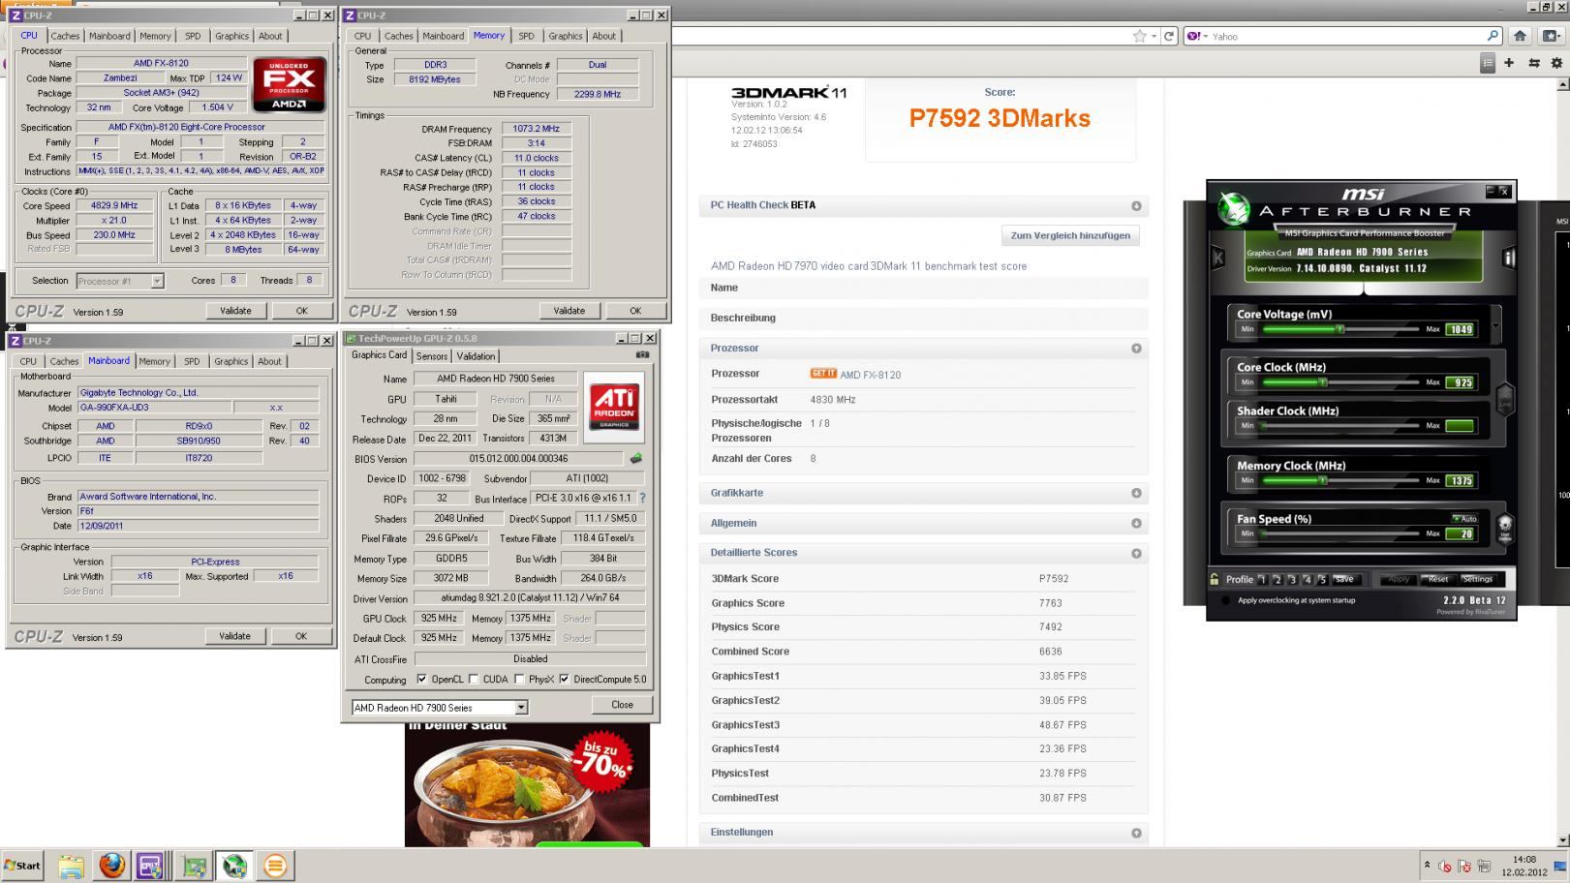The height and width of the screenshot is (883, 1570).
Task: Switch to the Validation tab in GPU-Z
Action: tap(476, 356)
